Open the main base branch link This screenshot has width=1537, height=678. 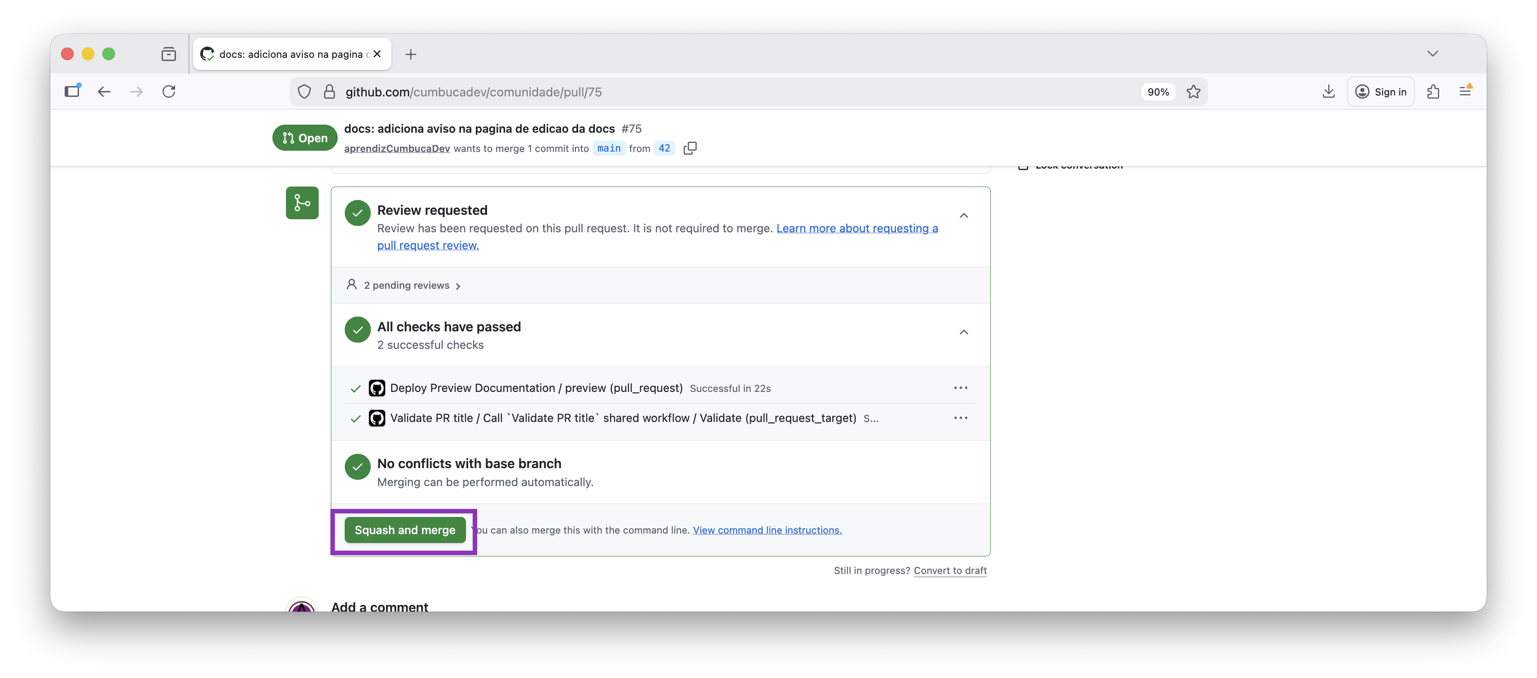(609, 148)
